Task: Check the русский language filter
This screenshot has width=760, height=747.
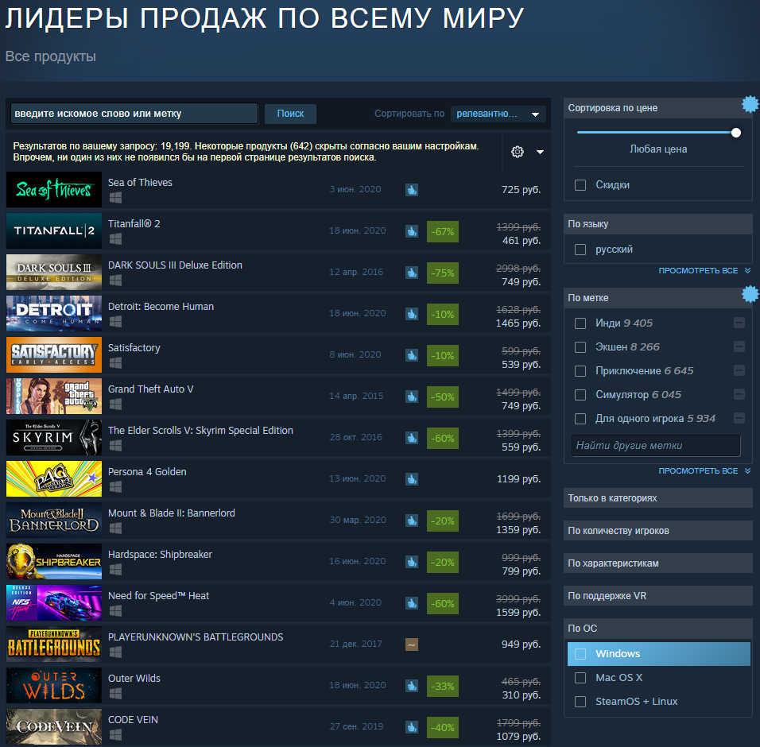Action: coord(580,250)
